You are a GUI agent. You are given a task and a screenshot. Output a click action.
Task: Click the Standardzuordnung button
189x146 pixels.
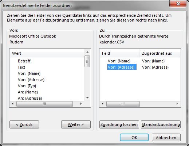pyautogui.click(x=161, y=124)
